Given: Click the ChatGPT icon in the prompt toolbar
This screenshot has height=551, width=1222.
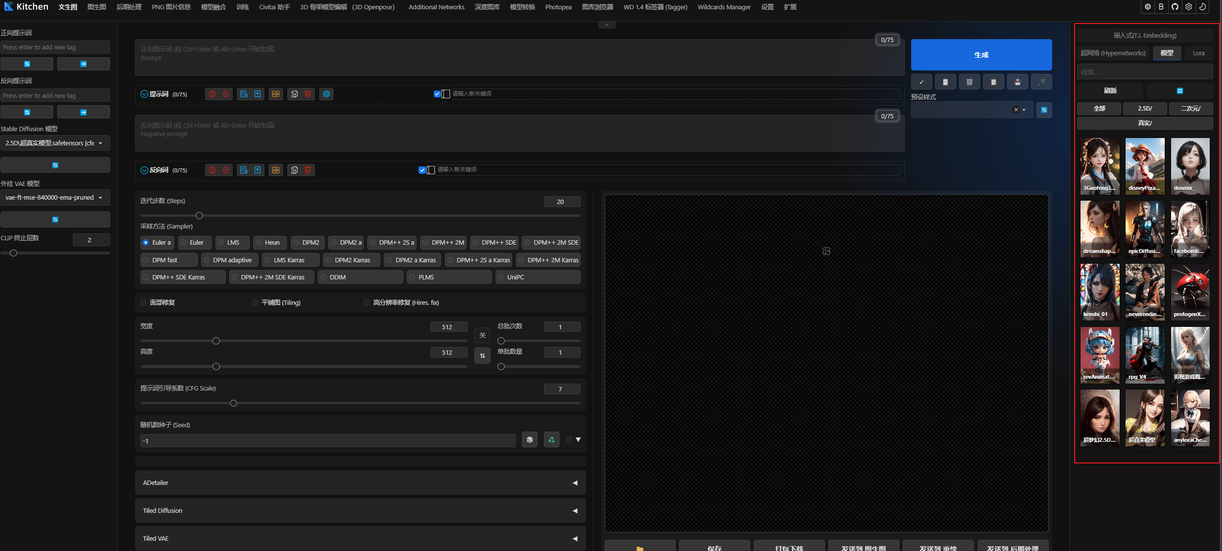Looking at the screenshot, I should [327, 94].
